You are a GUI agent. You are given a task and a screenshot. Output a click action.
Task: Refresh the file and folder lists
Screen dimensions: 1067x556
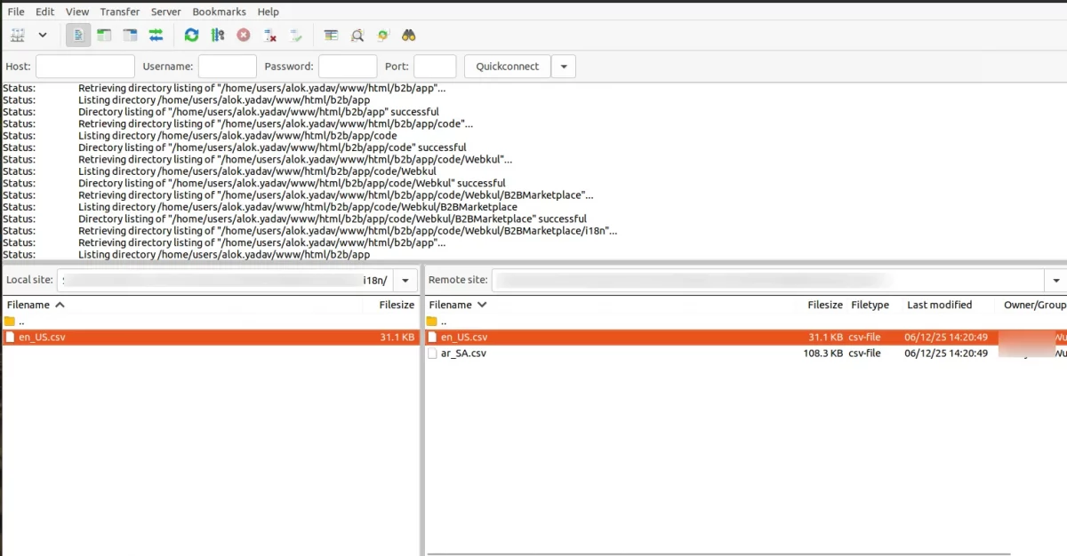(191, 36)
